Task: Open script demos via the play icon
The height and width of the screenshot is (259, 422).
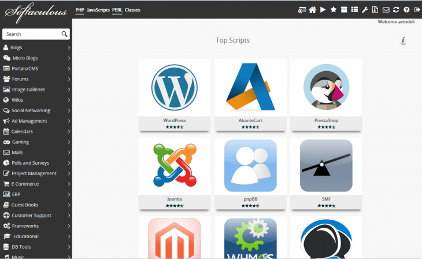Action: point(323,10)
